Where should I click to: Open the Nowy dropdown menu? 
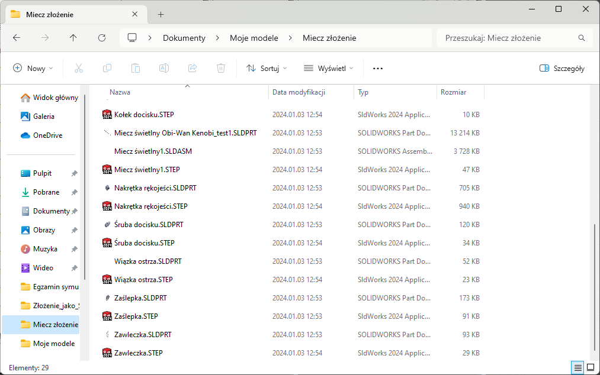tap(33, 69)
